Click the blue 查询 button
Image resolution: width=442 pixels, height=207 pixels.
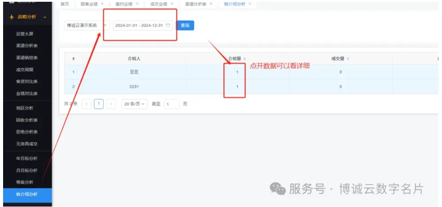click(x=185, y=26)
